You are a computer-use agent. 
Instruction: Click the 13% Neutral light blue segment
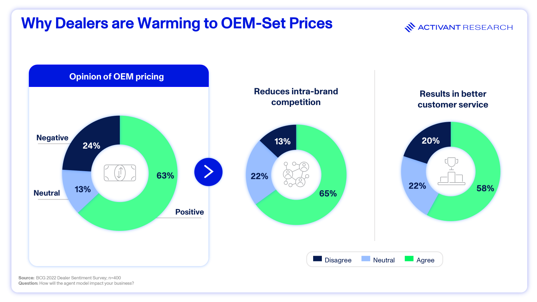click(x=79, y=190)
